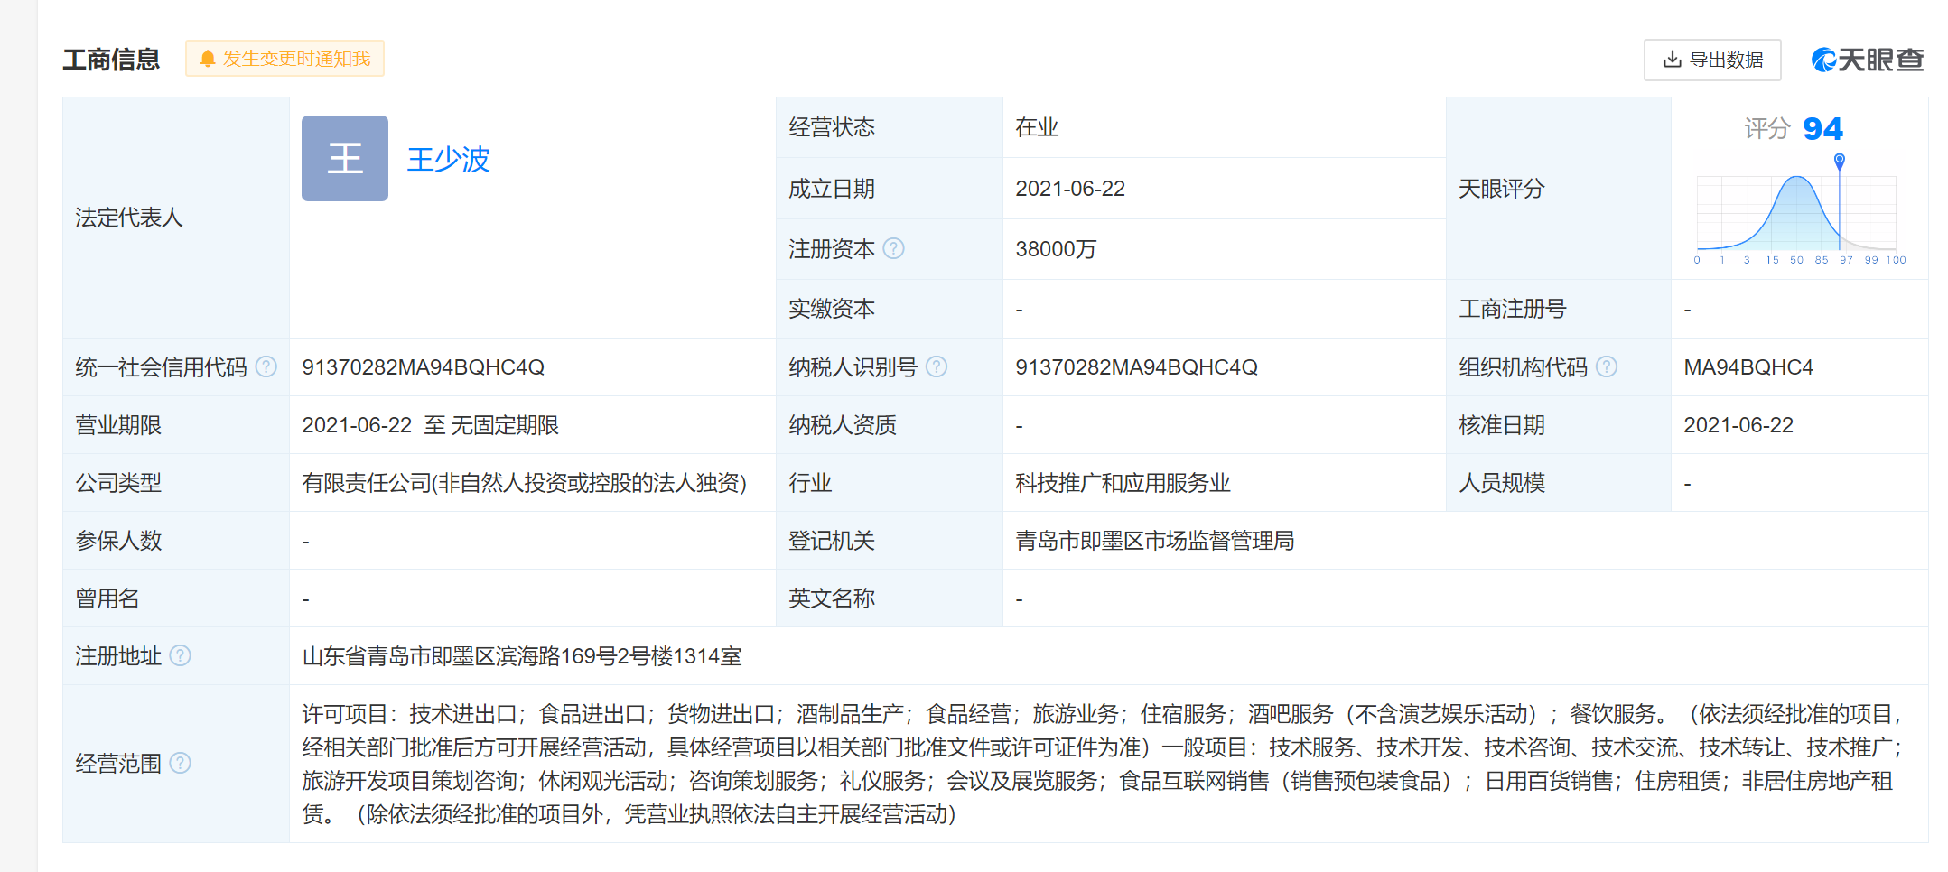Click industry value 科技推广和应用服务业

(1123, 483)
